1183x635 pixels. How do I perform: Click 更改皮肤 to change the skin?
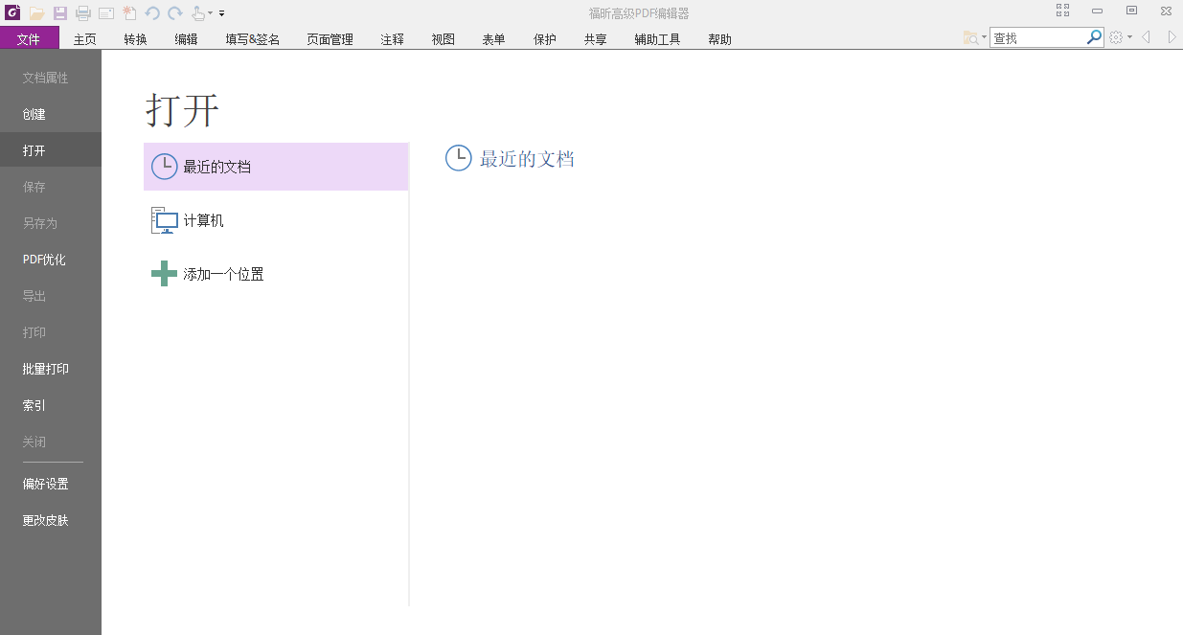pyautogui.click(x=44, y=520)
